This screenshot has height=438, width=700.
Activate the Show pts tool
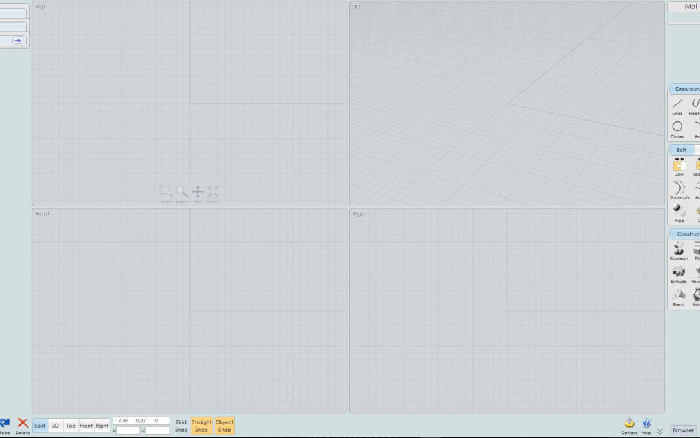coord(679,189)
